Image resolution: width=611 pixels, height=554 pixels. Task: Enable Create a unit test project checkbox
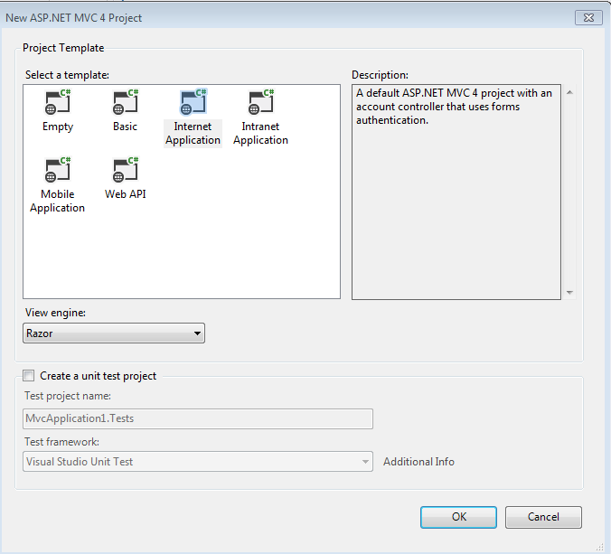point(29,376)
